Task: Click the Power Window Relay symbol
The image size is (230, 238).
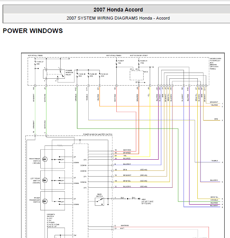Action: (54, 74)
